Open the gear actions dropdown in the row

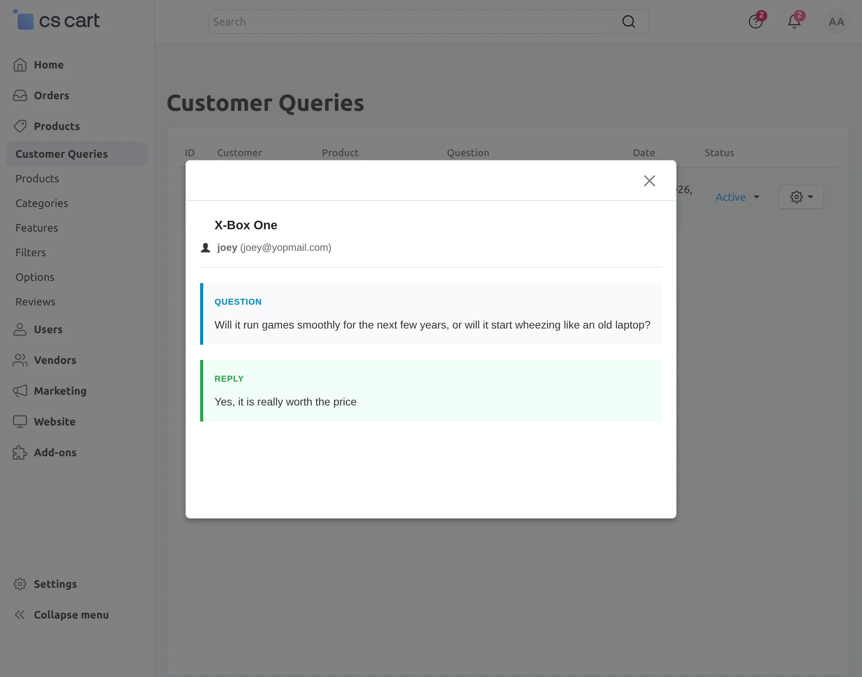[x=801, y=197]
